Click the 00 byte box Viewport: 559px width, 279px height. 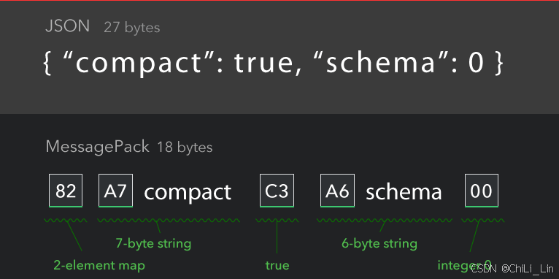point(482,191)
